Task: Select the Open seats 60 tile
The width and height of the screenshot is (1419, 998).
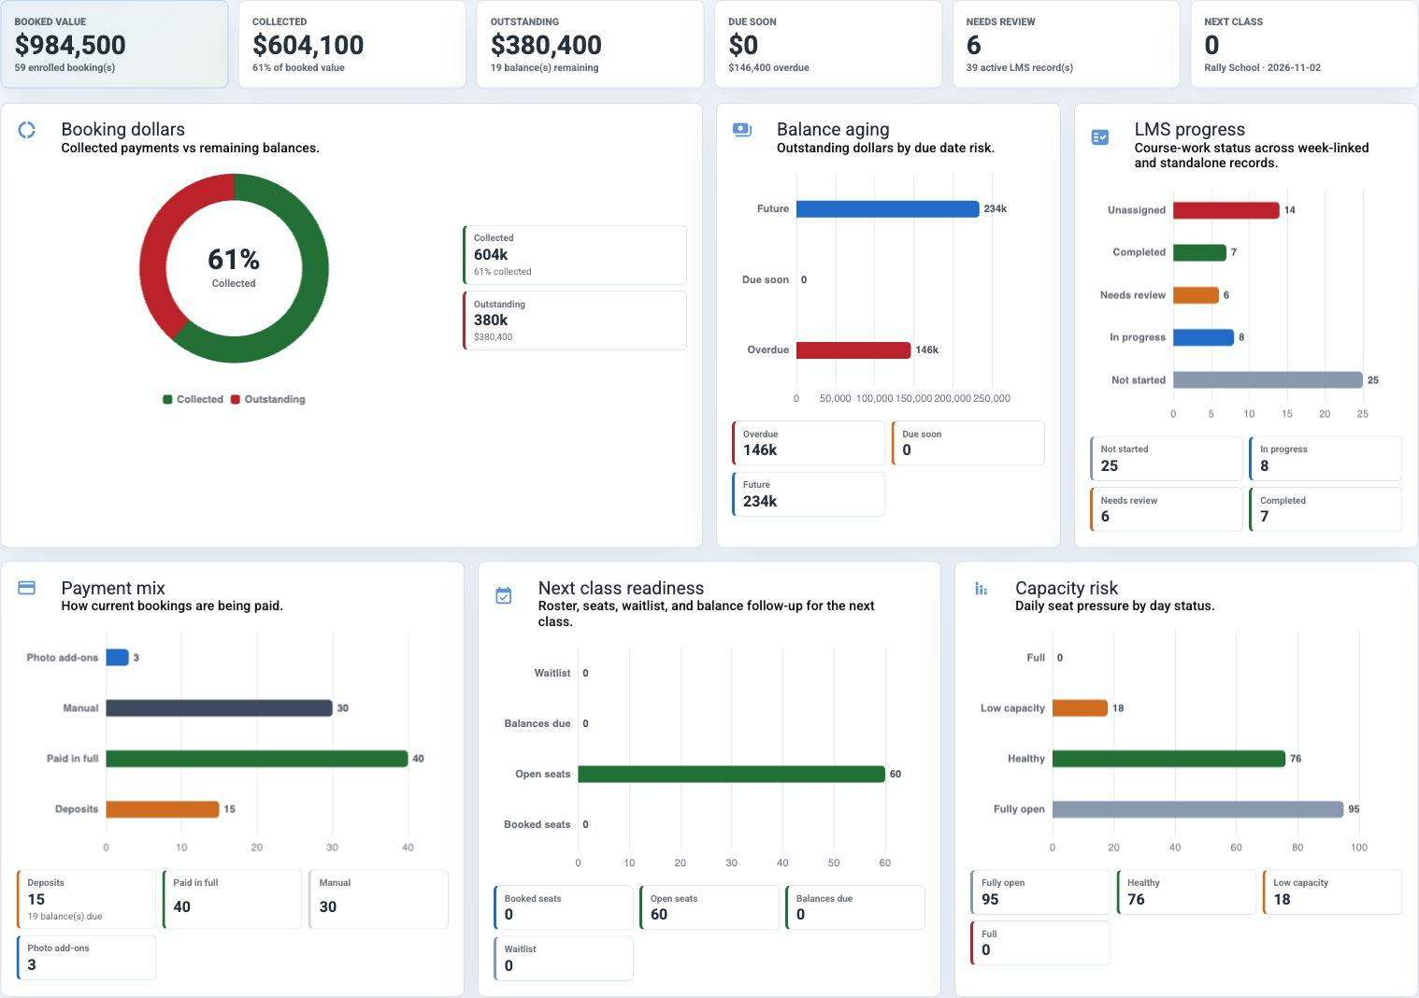Action: tap(709, 907)
